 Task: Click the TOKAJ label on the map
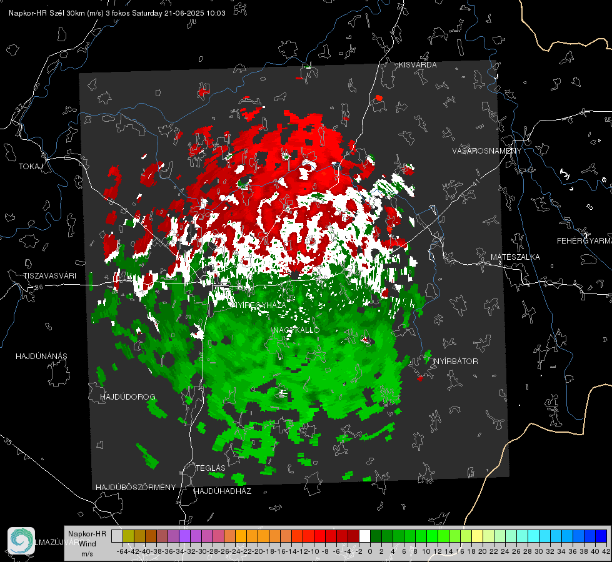31,167
